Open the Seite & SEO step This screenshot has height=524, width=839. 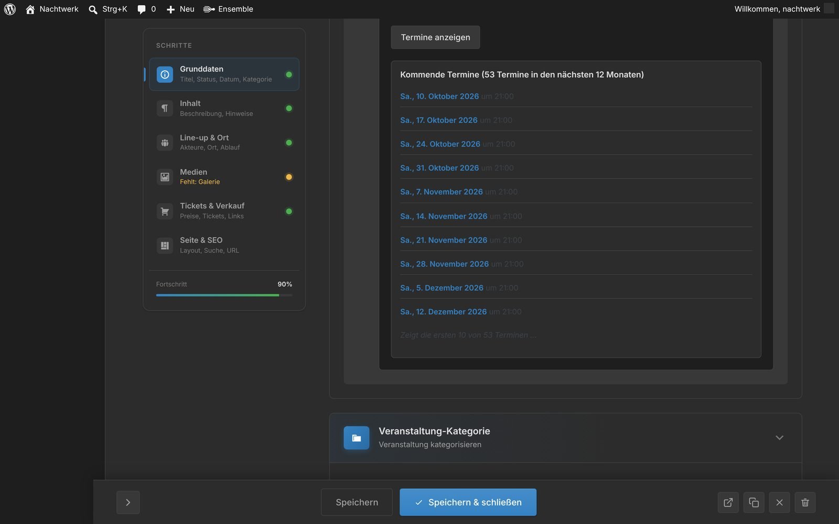pyautogui.click(x=224, y=245)
